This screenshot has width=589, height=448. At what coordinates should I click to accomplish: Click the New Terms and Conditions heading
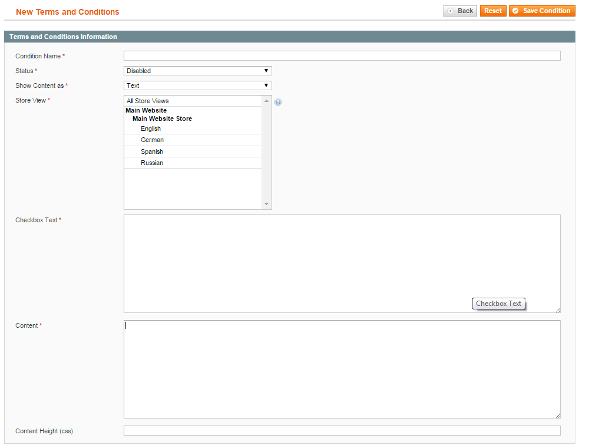click(67, 12)
